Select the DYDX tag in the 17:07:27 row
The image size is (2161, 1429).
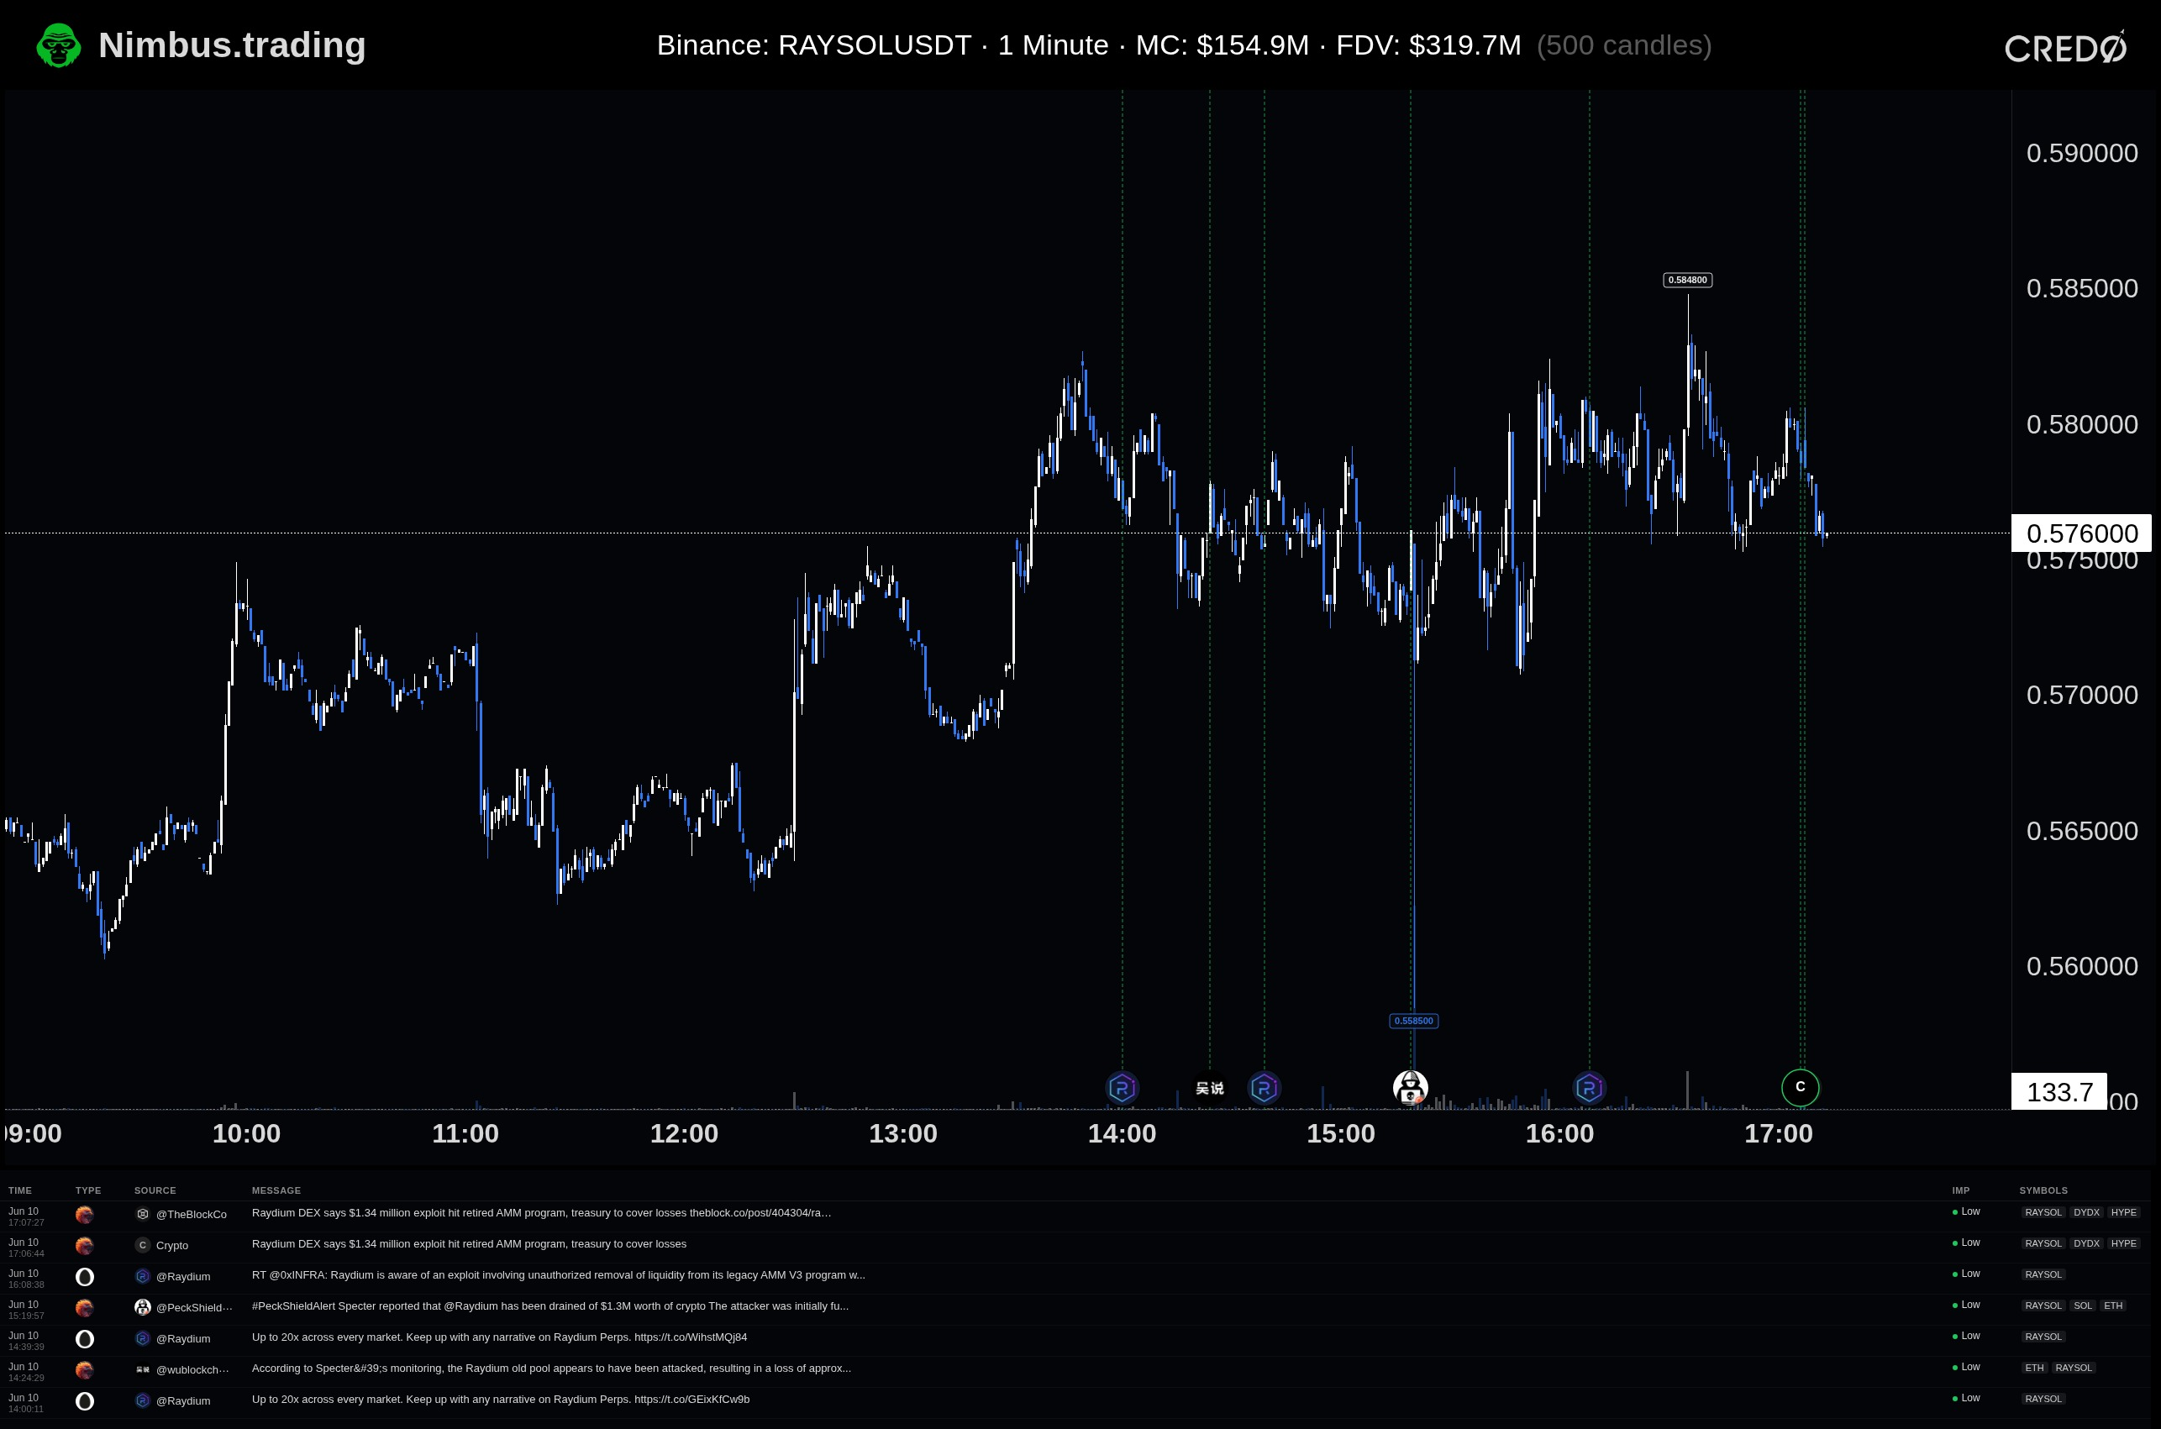pos(2086,1213)
